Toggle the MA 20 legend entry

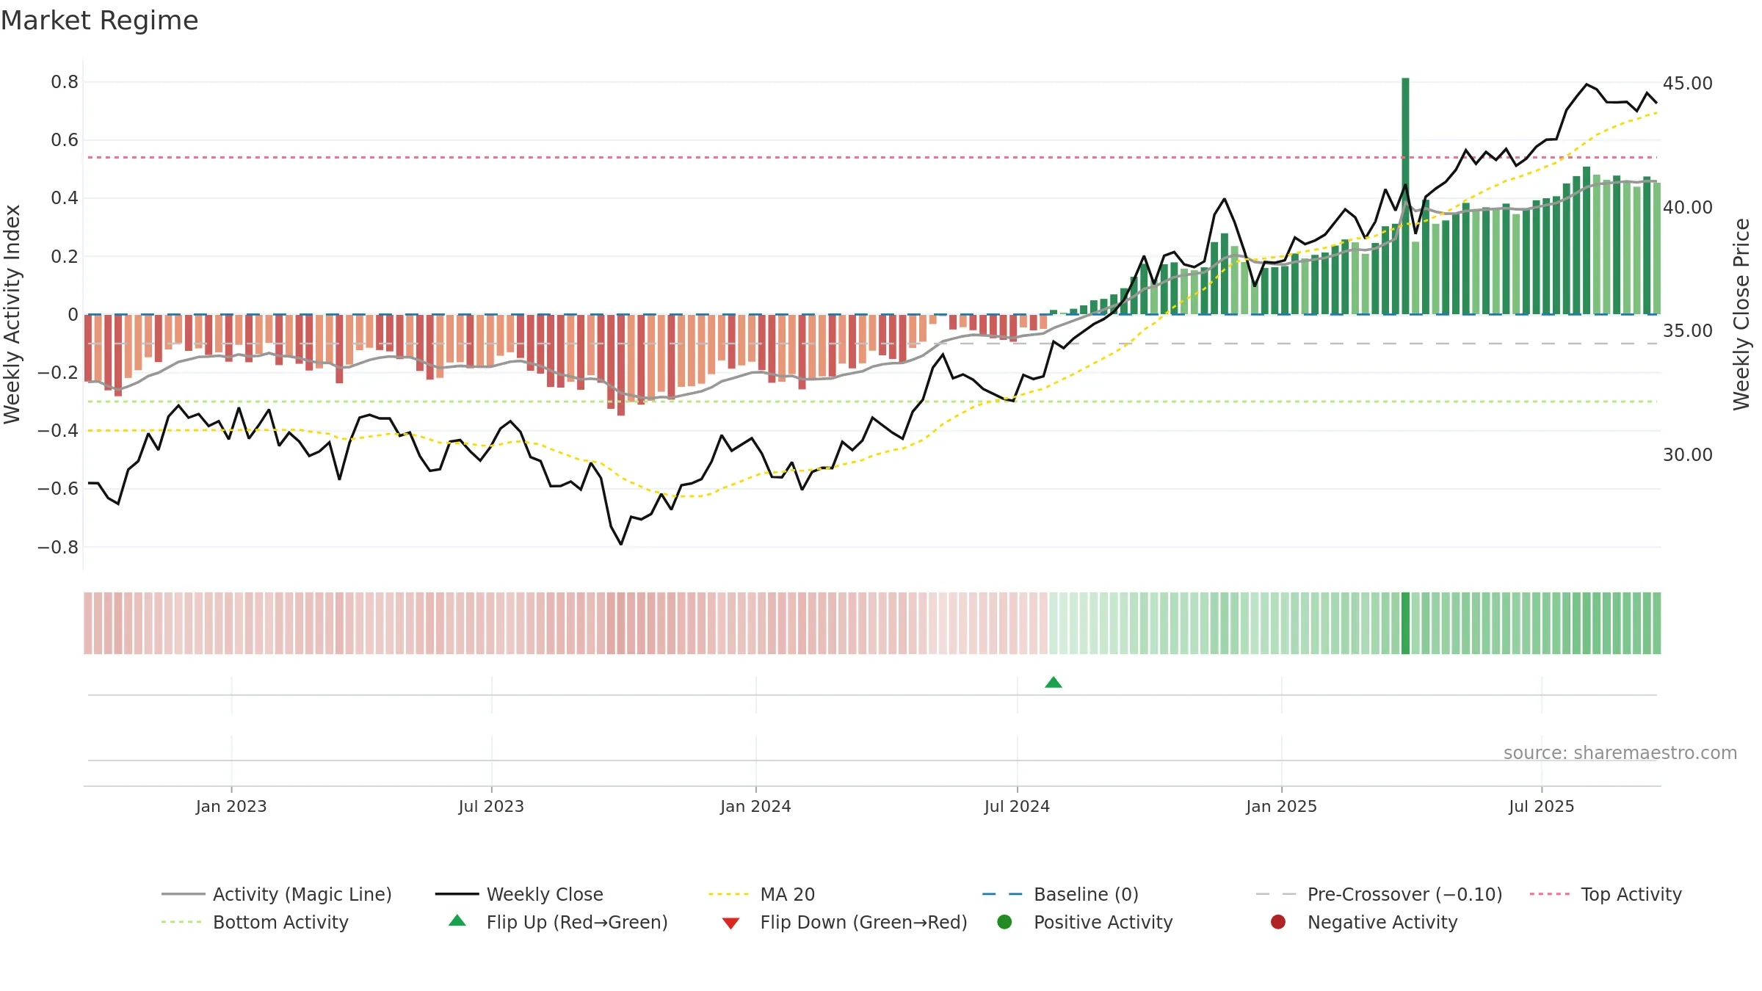pos(761,894)
